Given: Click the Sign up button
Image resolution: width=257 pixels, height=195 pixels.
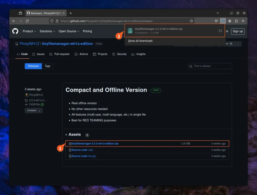Looking at the screenshot, I should click(237, 31).
